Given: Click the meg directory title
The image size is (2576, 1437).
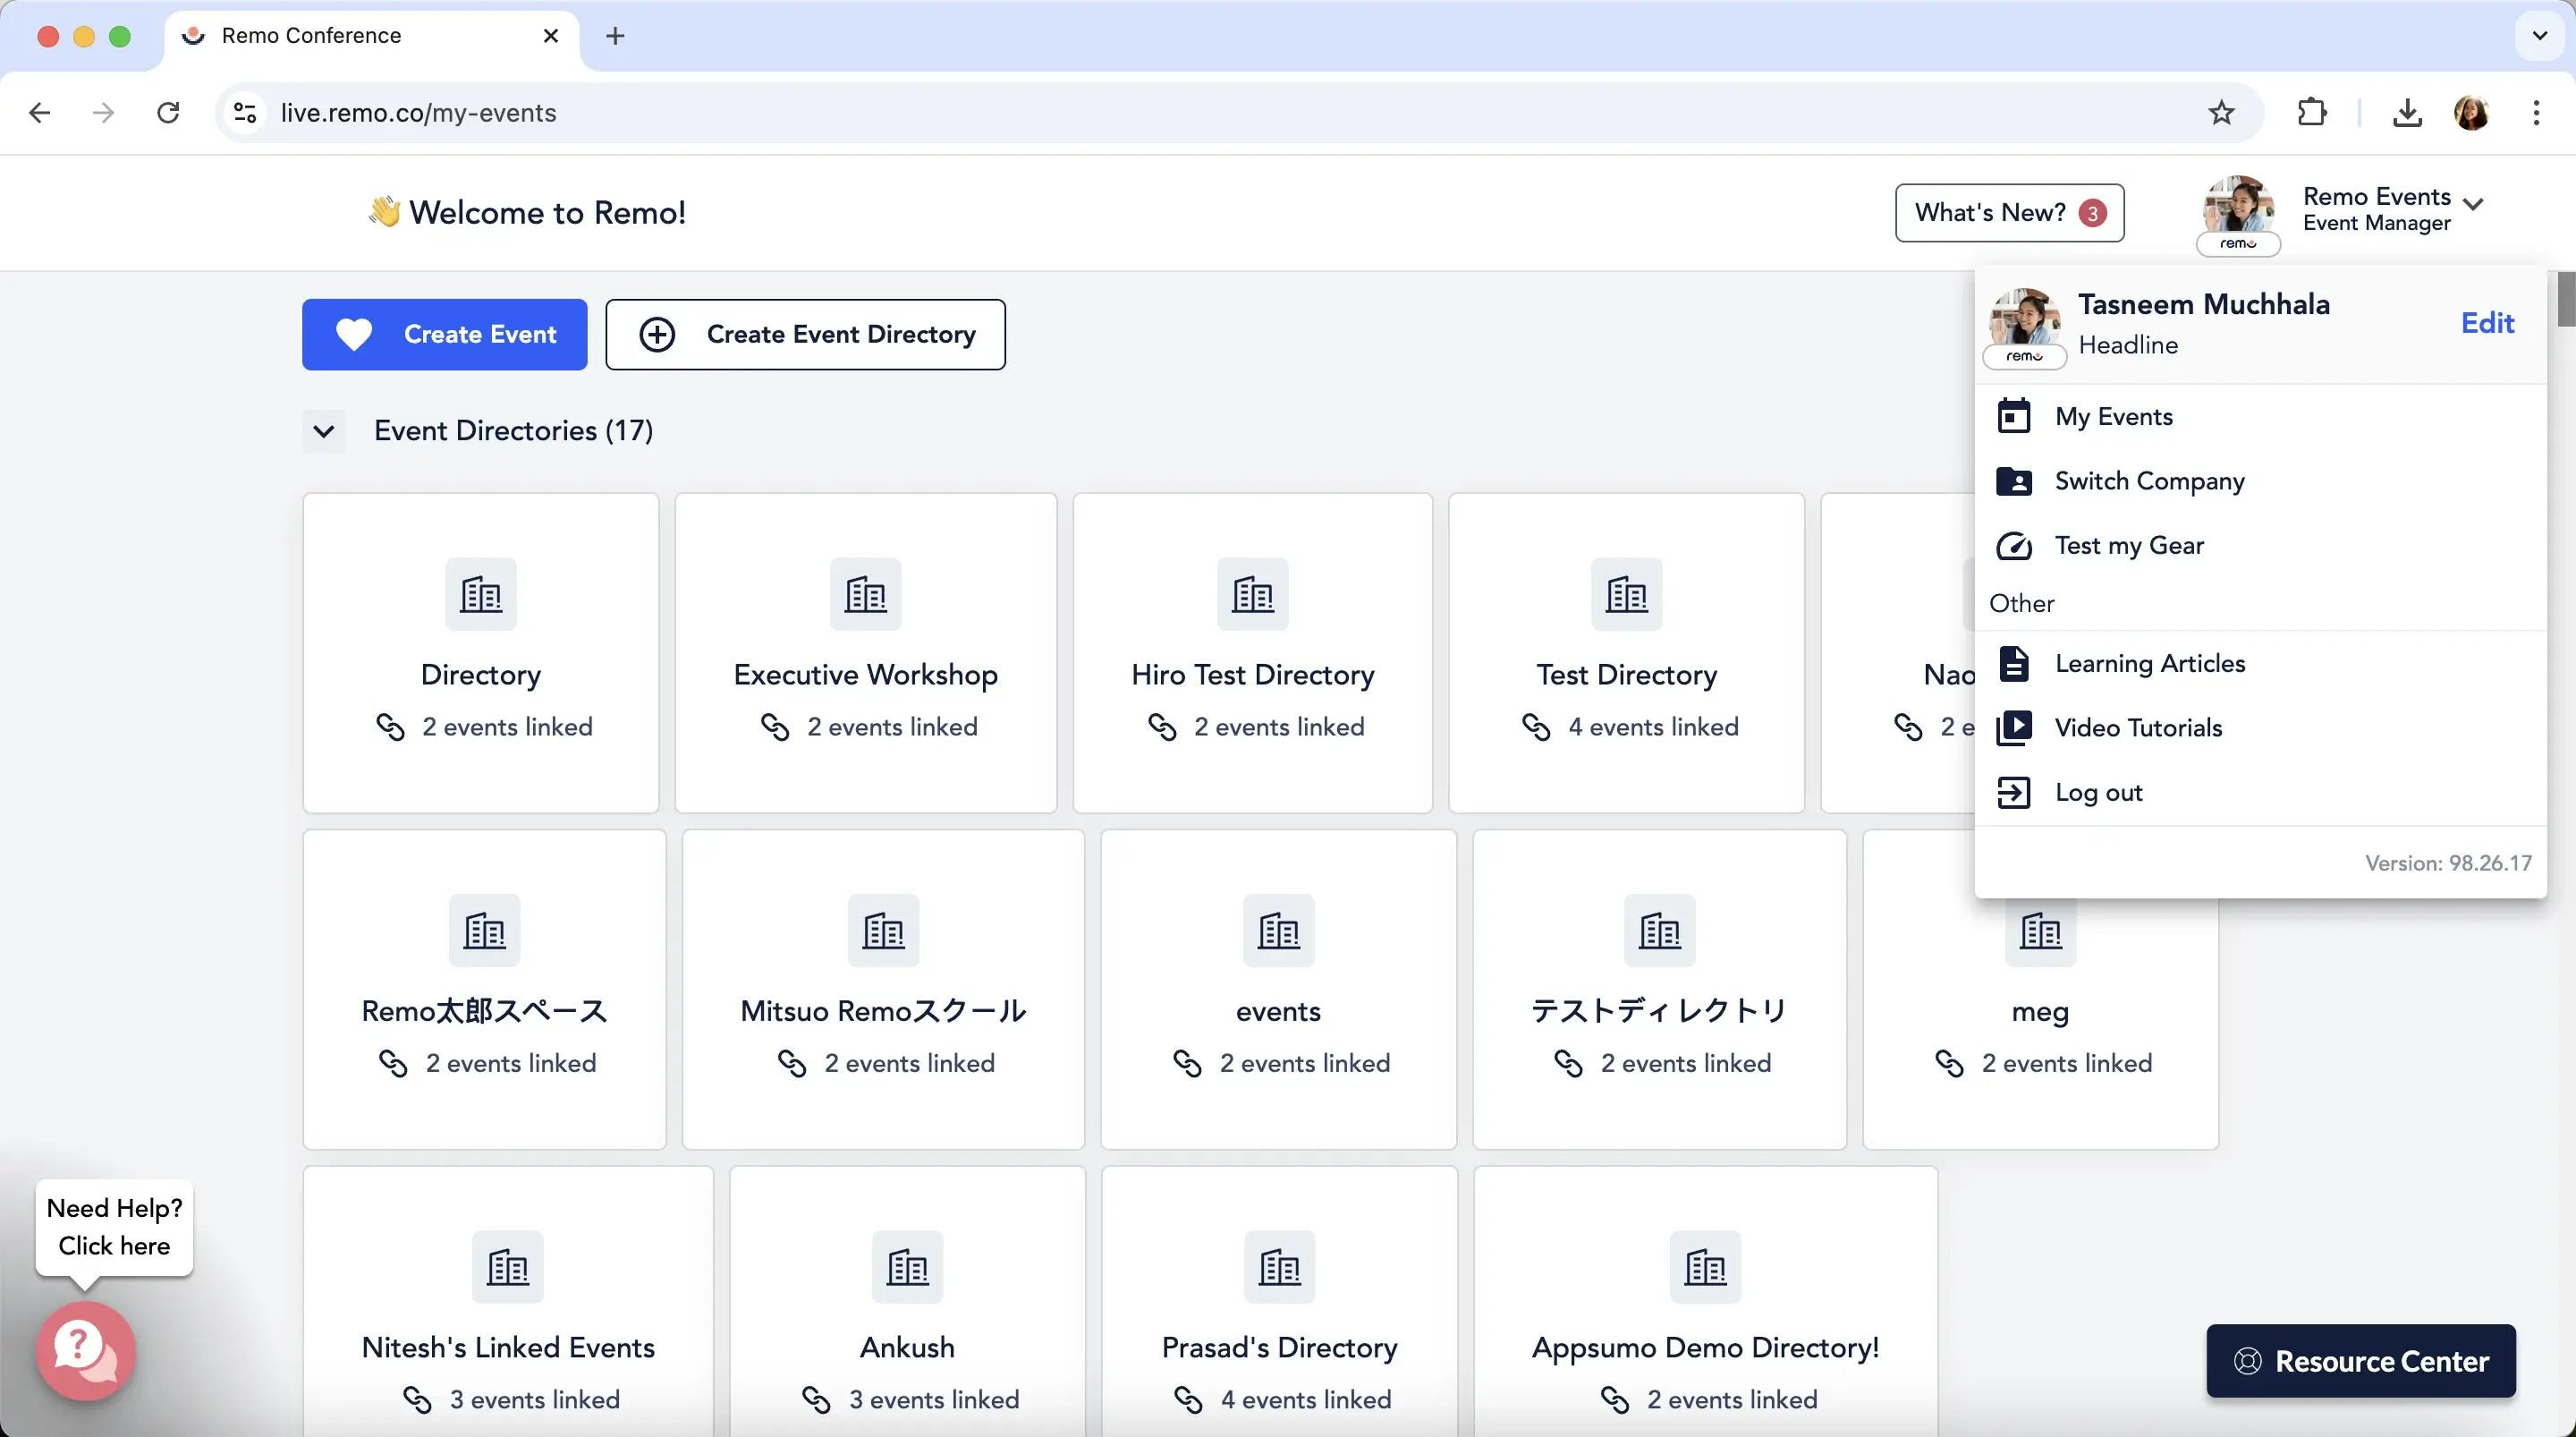Looking at the screenshot, I should point(2040,1012).
